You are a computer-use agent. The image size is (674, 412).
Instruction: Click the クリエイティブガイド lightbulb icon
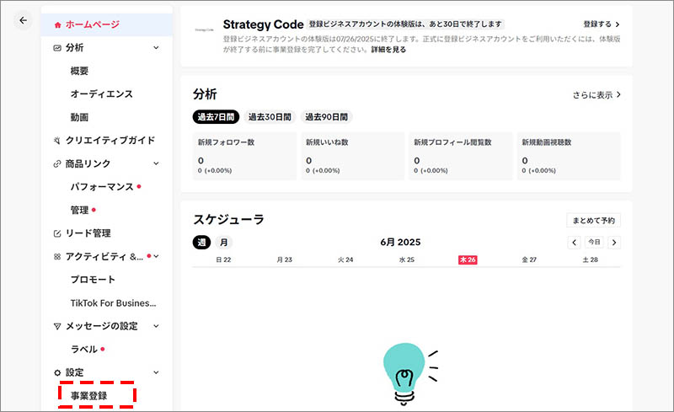57,141
